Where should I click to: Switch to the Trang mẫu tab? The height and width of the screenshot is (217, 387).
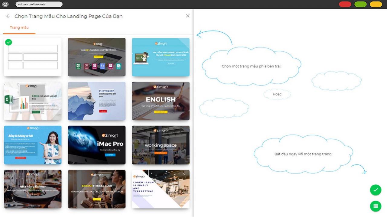click(x=19, y=27)
